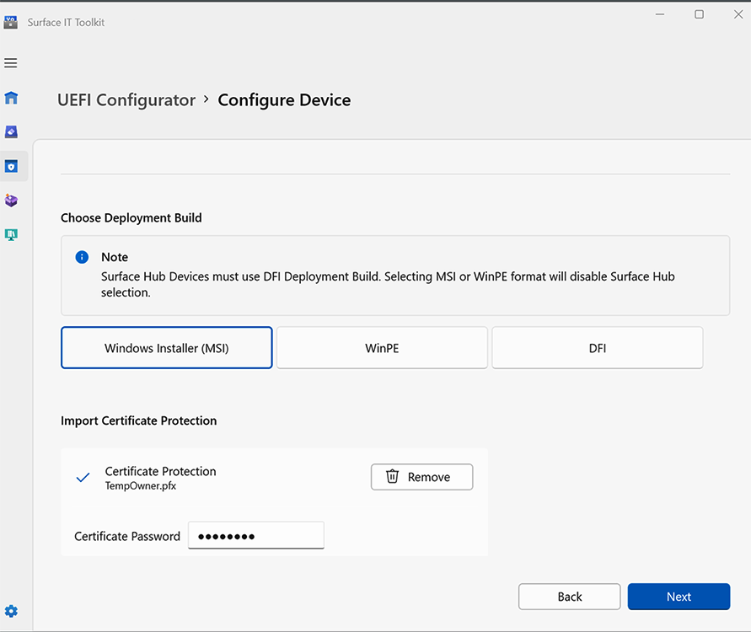
Task: Click the teal monitor tool icon
Action: pos(11,234)
